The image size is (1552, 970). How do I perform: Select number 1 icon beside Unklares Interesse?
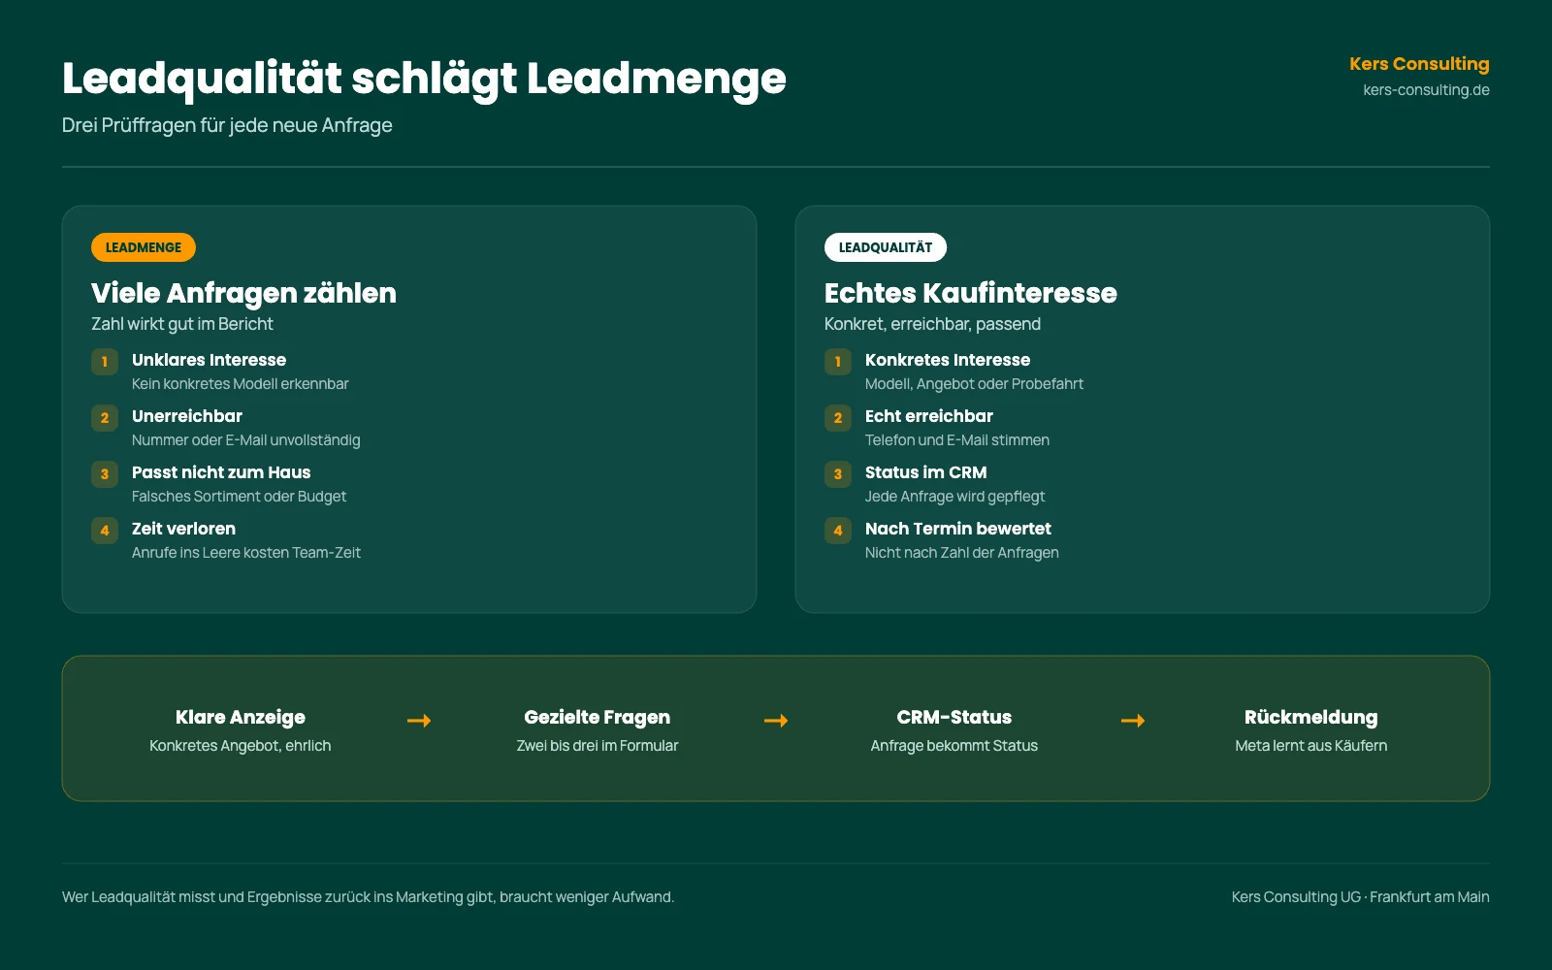click(105, 362)
